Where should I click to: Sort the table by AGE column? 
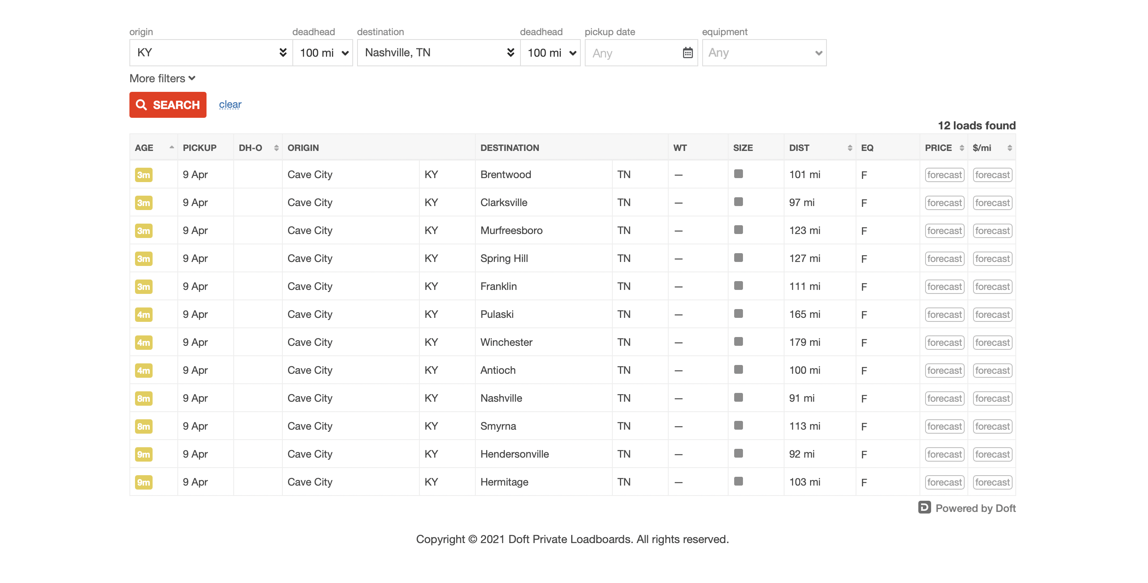tap(154, 147)
